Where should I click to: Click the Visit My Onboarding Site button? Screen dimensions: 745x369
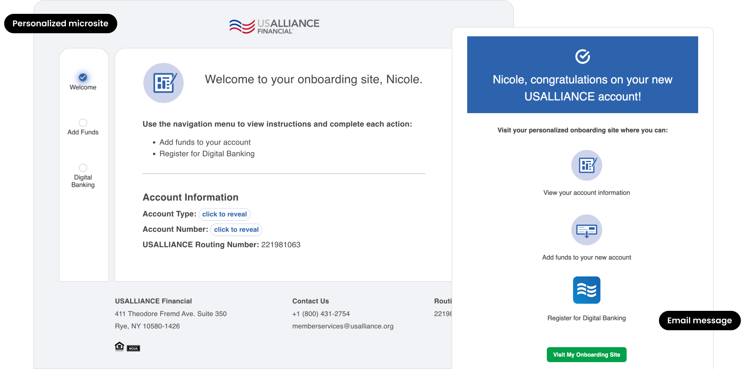586,354
